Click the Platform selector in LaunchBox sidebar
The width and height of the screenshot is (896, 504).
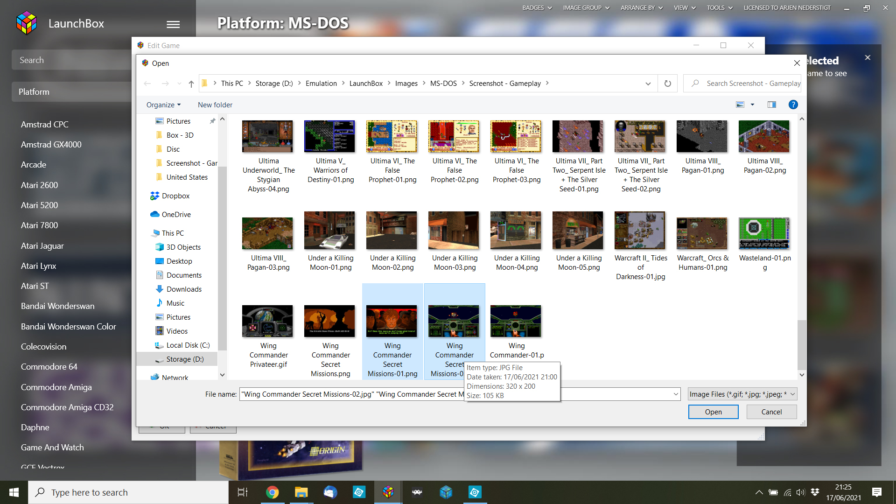(x=71, y=92)
